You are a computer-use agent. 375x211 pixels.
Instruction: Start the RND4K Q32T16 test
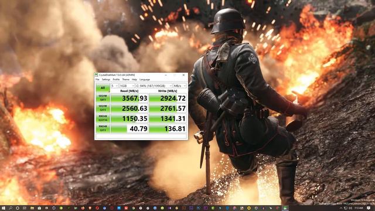[x=103, y=118]
